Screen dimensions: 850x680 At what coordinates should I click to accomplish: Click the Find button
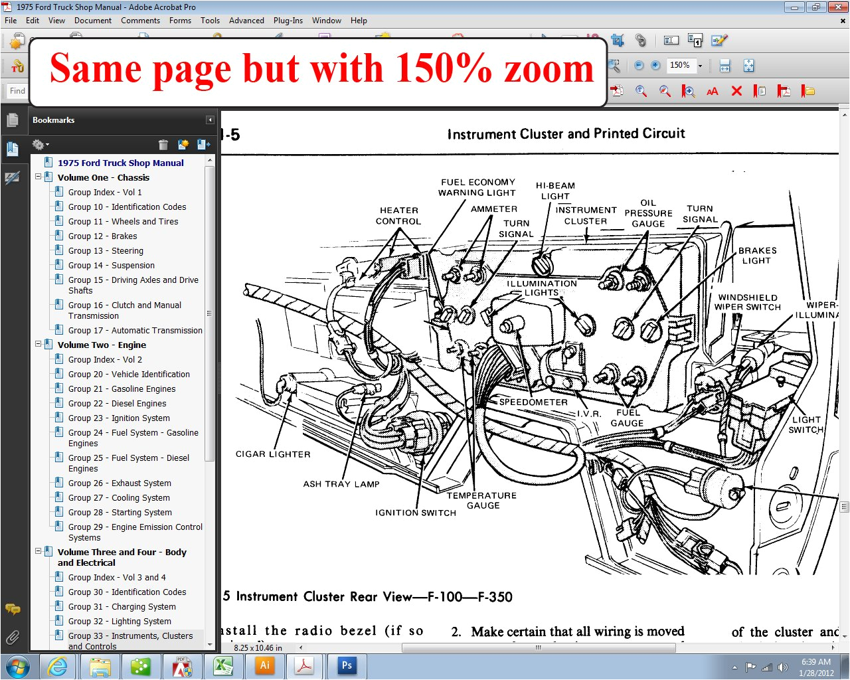pyautogui.click(x=17, y=91)
